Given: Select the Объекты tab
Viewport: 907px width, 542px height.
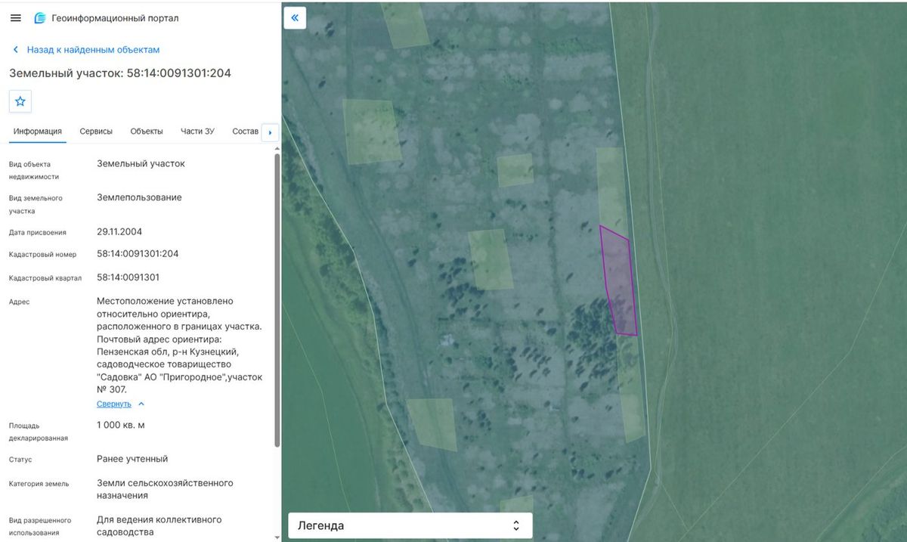Looking at the screenshot, I should [147, 132].
